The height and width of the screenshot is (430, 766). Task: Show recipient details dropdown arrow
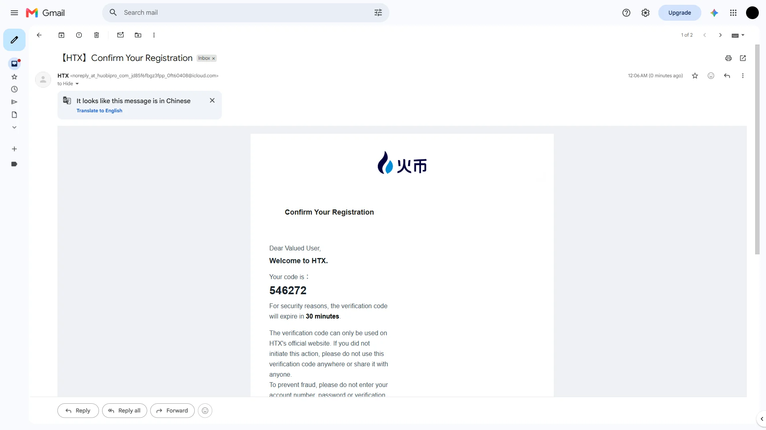pyautogui.click(x=77, y=84)
